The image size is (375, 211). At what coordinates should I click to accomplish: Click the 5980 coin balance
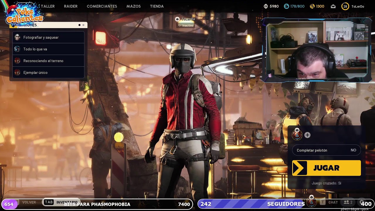pyautogui.click(x=274, y=6)
